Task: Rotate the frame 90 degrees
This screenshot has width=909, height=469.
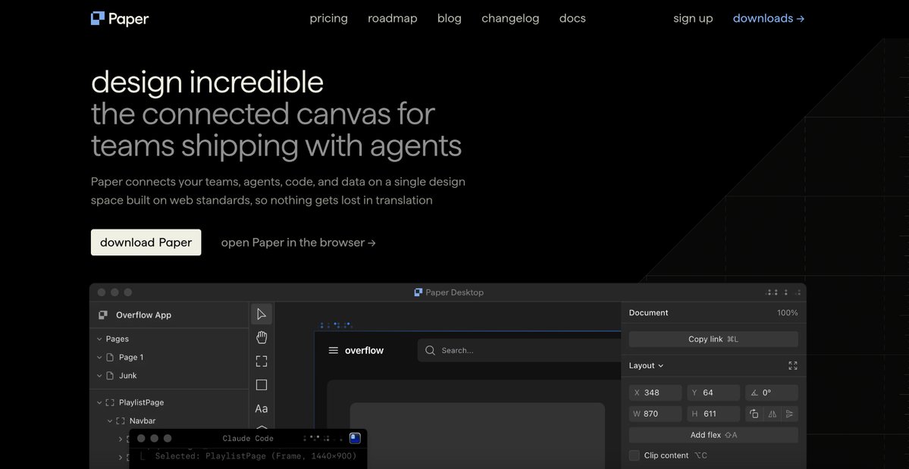Action: 754,414
